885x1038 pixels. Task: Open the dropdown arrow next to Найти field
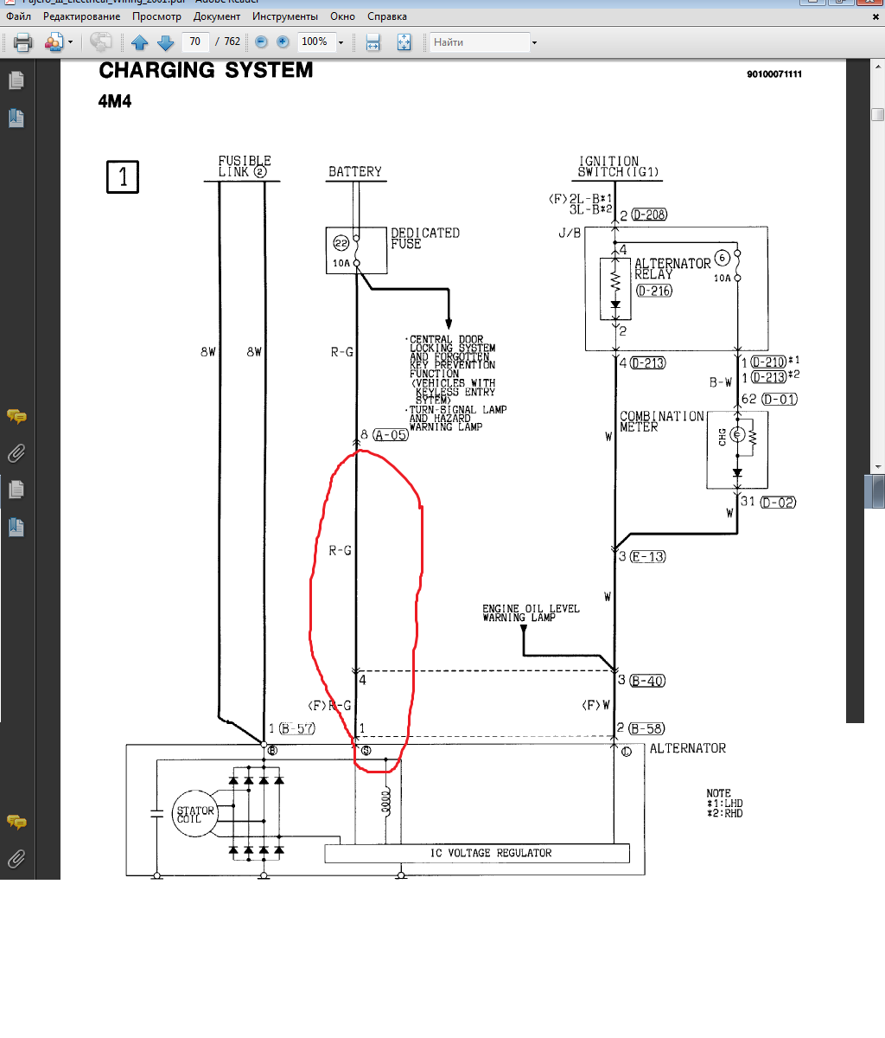click(534, 42)
